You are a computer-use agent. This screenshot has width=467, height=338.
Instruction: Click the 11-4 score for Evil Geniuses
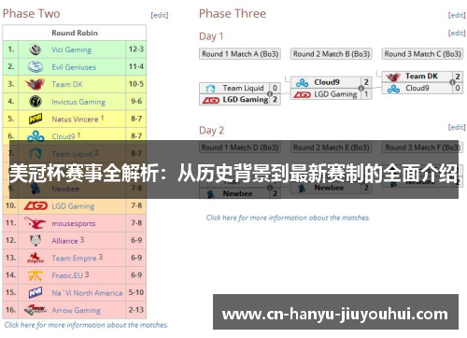tap(136, 66)
